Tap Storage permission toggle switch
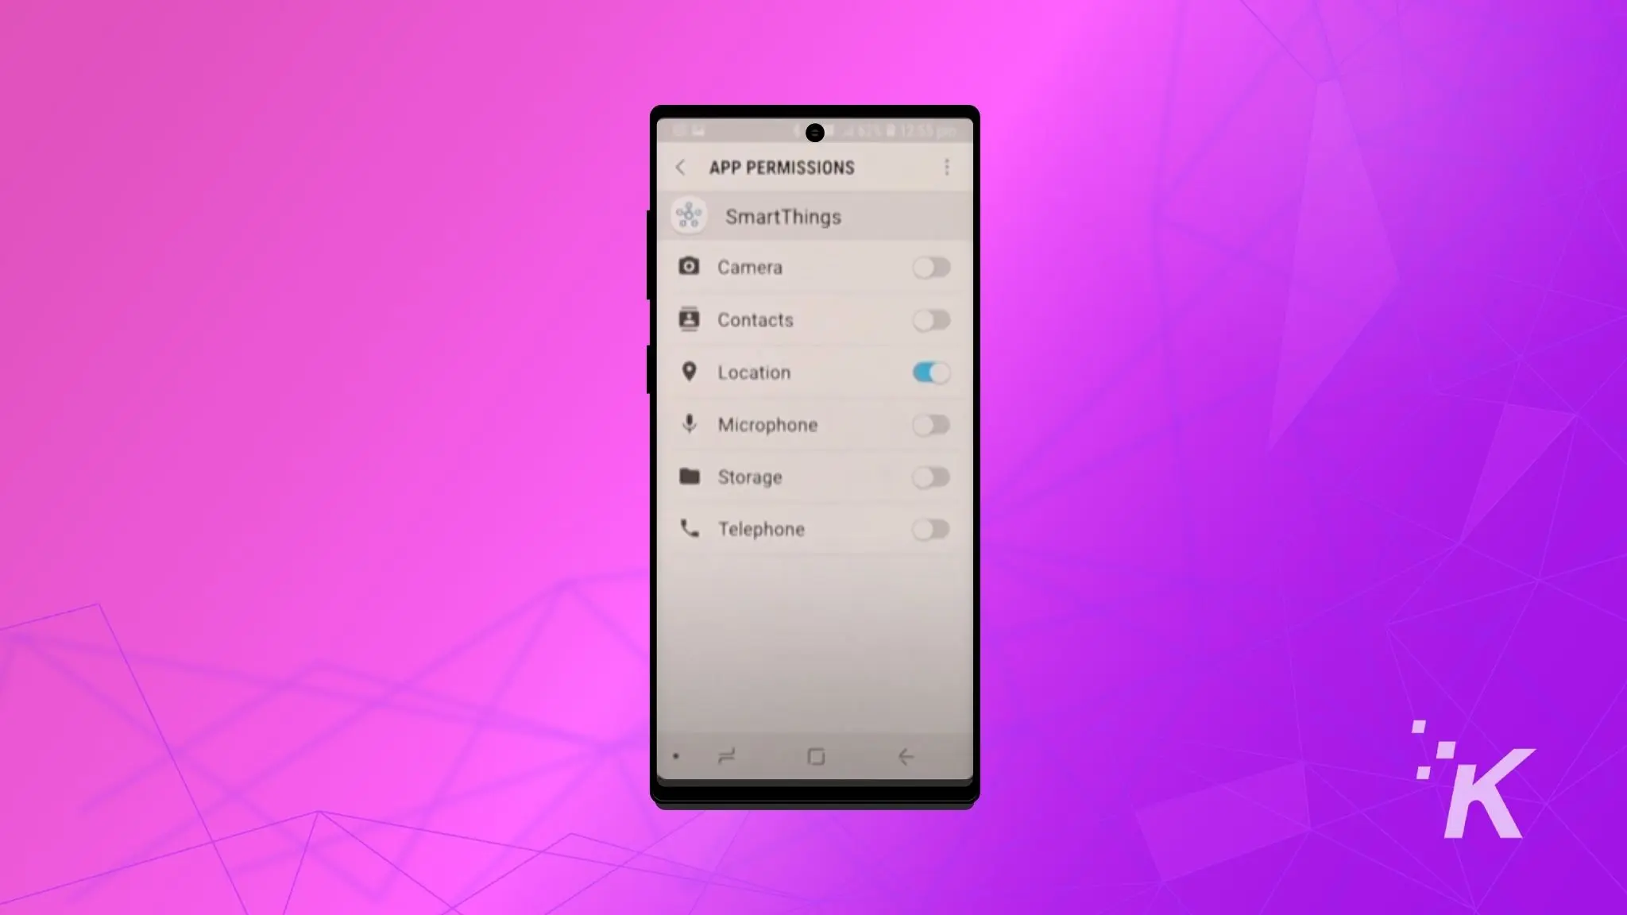Screen dimensions: 1627x915 tap(931, 477)
